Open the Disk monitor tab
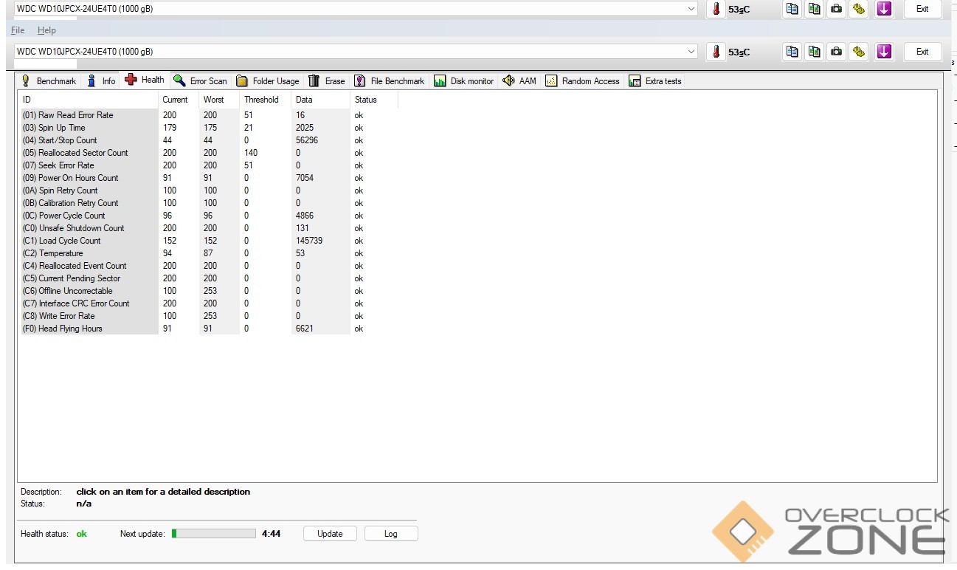This screenshot has width=957, height=570. click(x=463, y=81)
